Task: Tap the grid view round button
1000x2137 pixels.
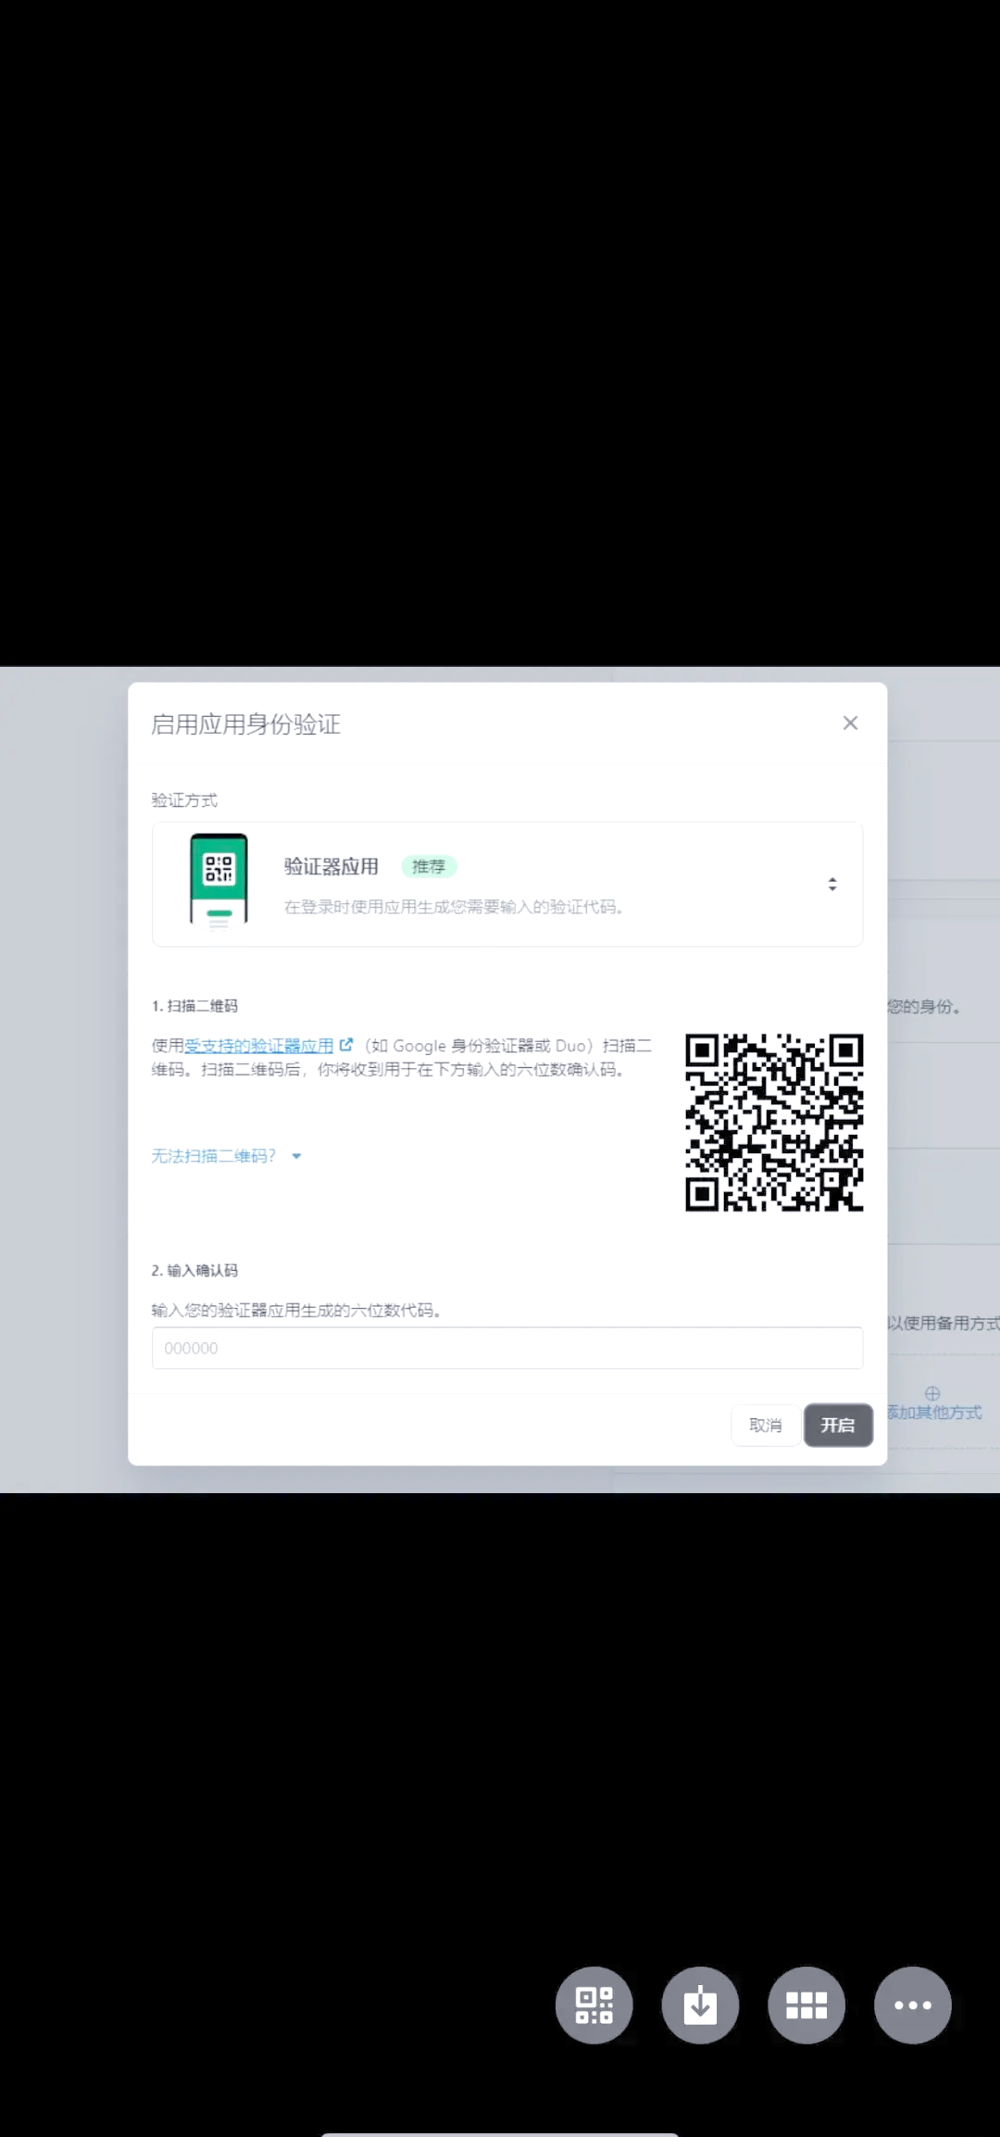Action: 806,2005
